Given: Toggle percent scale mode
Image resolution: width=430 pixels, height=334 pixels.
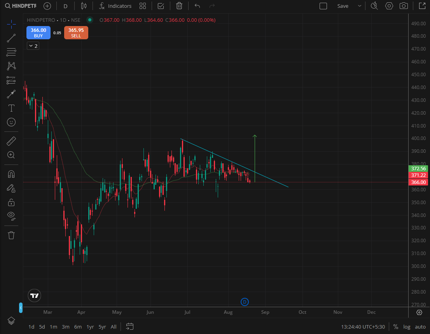Looking at the screenshot, I should [x=395, y=327].
